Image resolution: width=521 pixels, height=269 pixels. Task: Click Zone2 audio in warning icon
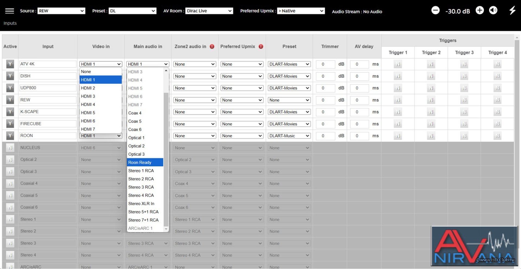[212, 47]
